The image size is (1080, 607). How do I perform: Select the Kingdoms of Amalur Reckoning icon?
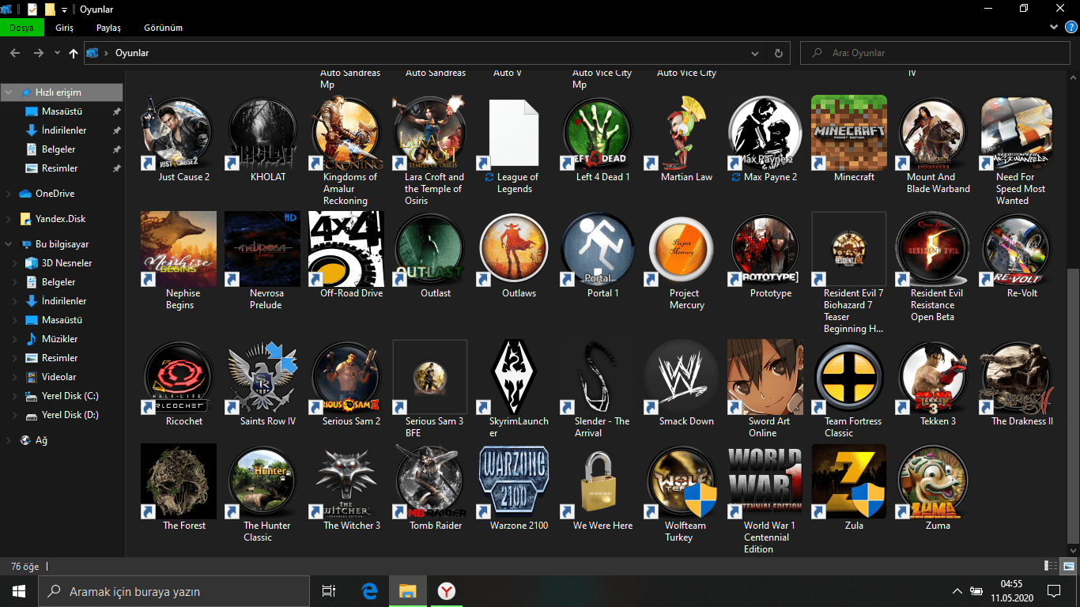point(346,134)
